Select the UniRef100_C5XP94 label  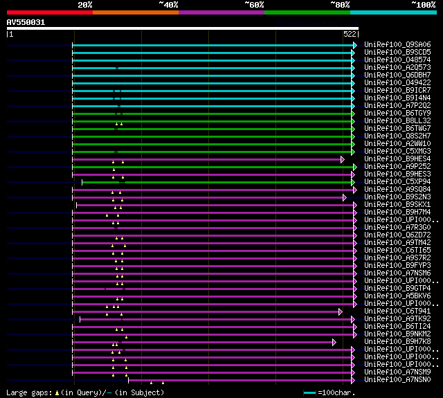(397, 182)
